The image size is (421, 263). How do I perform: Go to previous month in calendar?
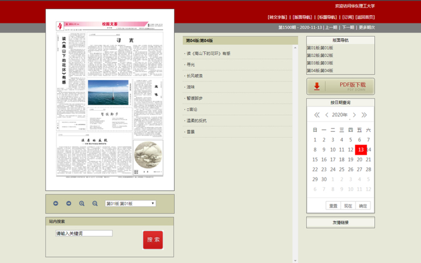327,115
